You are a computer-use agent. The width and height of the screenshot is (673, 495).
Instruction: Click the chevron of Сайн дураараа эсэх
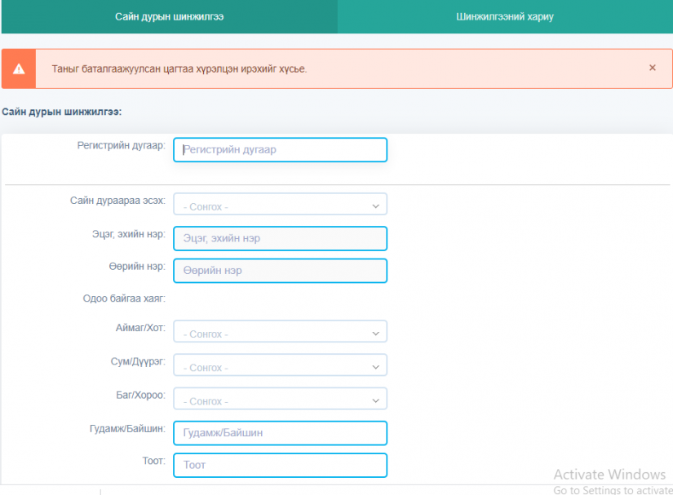(375, 206)
